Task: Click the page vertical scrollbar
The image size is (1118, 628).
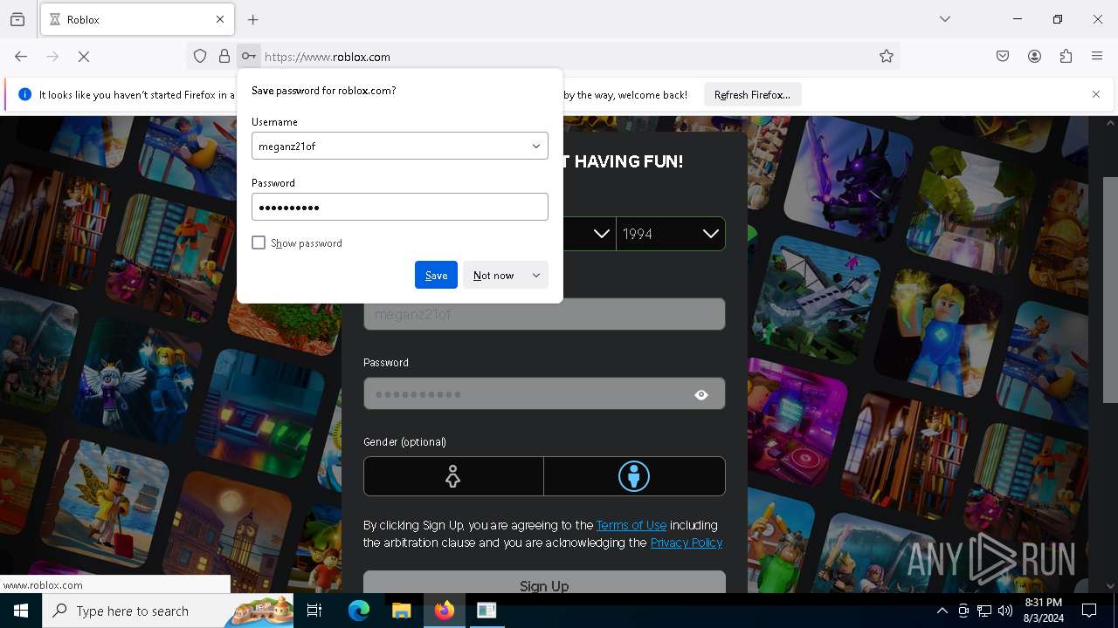Action: click(x=1111, y=290)
